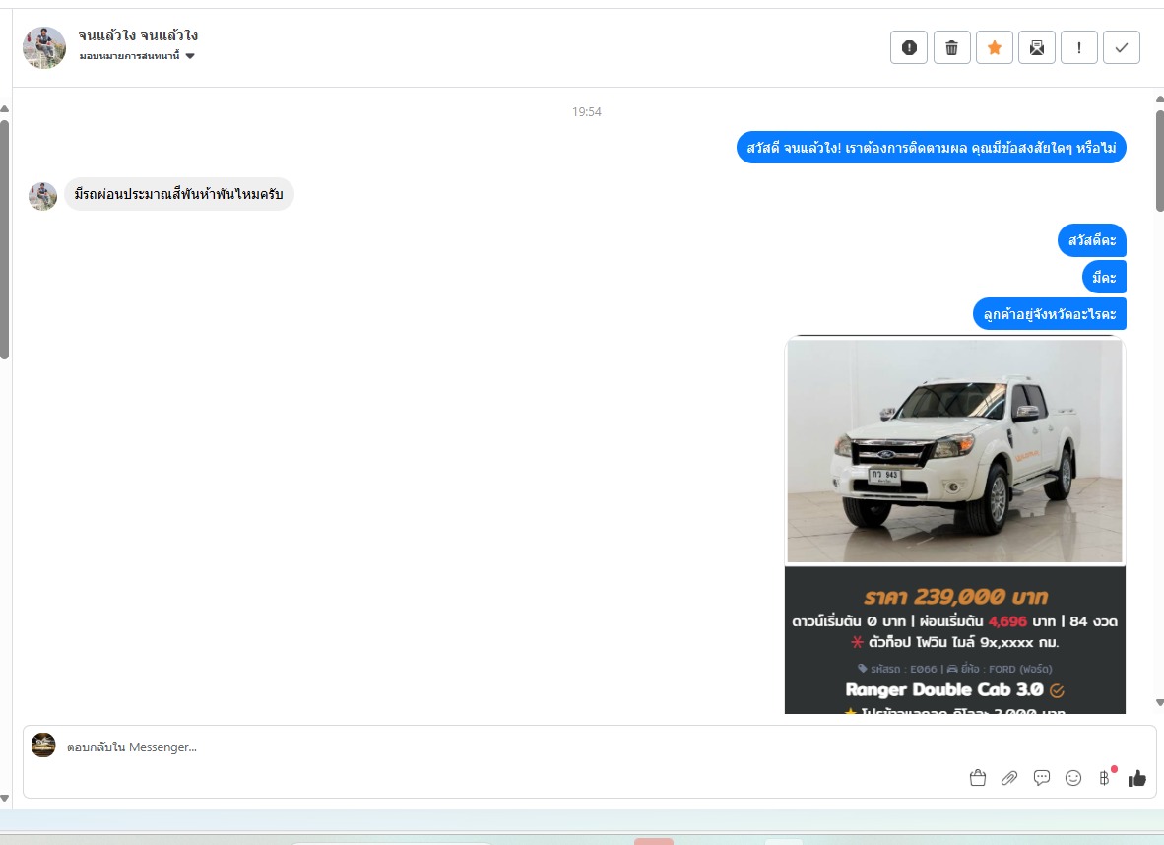Select the customer's message about car installments

click(x=179, y=195)
